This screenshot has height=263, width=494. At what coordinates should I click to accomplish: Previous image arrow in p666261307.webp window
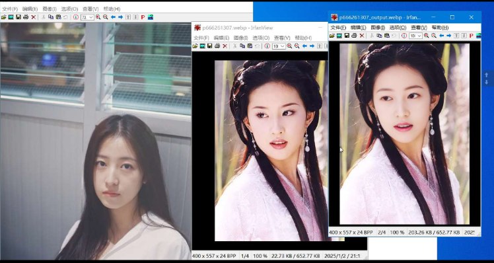304,46
